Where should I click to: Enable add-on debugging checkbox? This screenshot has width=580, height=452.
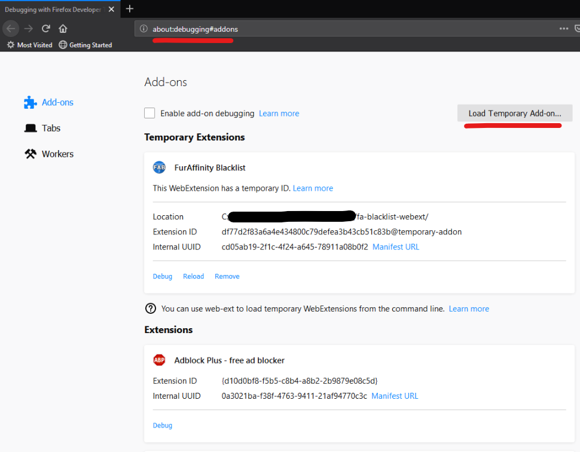(149, 113)
